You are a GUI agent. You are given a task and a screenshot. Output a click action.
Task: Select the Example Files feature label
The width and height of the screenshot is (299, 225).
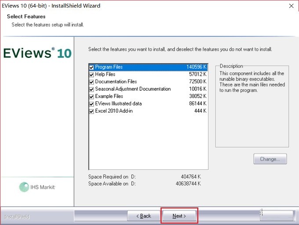tap(109, 96)
